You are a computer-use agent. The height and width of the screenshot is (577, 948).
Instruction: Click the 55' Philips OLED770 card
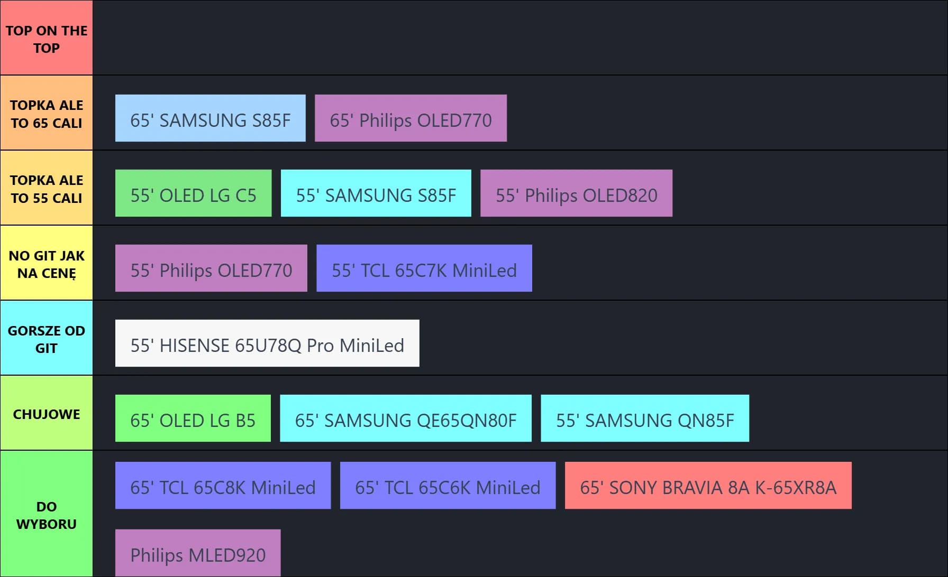click(211, 268)
